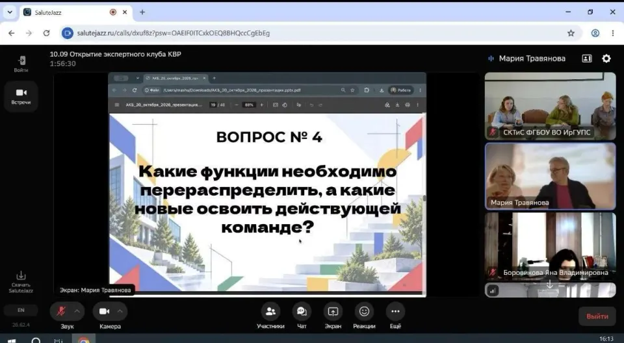Click the muted mic icon on СКТиС tile
624x343 pixels.
click(493, 132)
